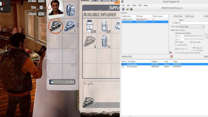
Task: Open the File menu
Action: (x=123, y=5)
